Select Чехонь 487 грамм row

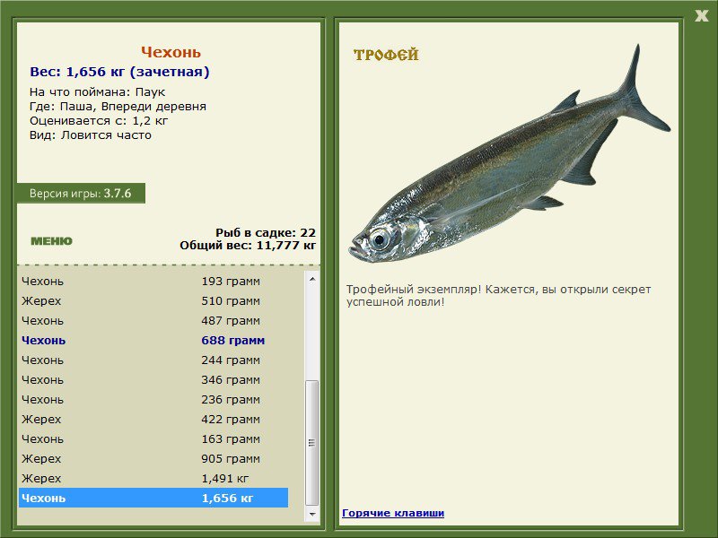click(x=153, y=320)
